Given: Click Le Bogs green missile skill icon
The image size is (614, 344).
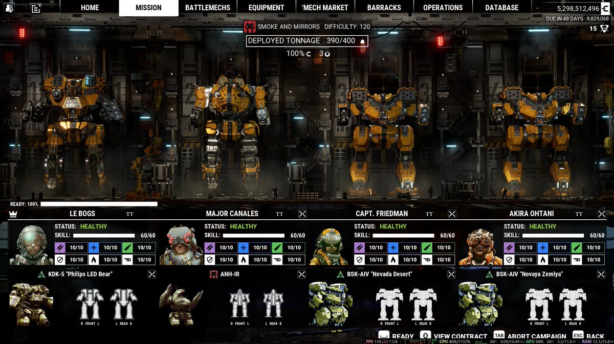Looking at the screenshot, I should point(127,247).
